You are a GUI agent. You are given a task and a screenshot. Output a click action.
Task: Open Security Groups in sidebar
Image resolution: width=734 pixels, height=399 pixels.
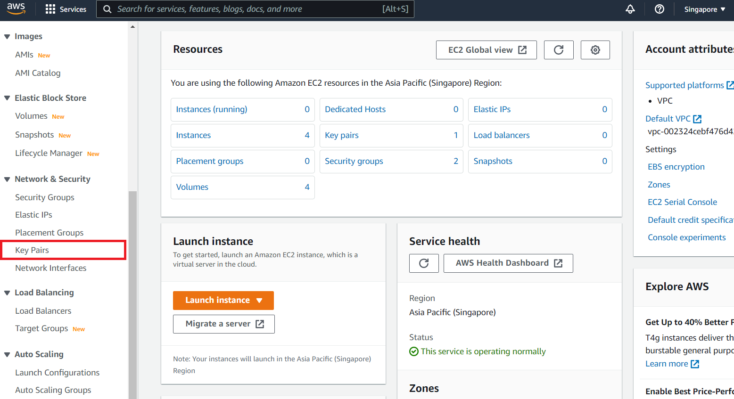(x=45, y=197)
